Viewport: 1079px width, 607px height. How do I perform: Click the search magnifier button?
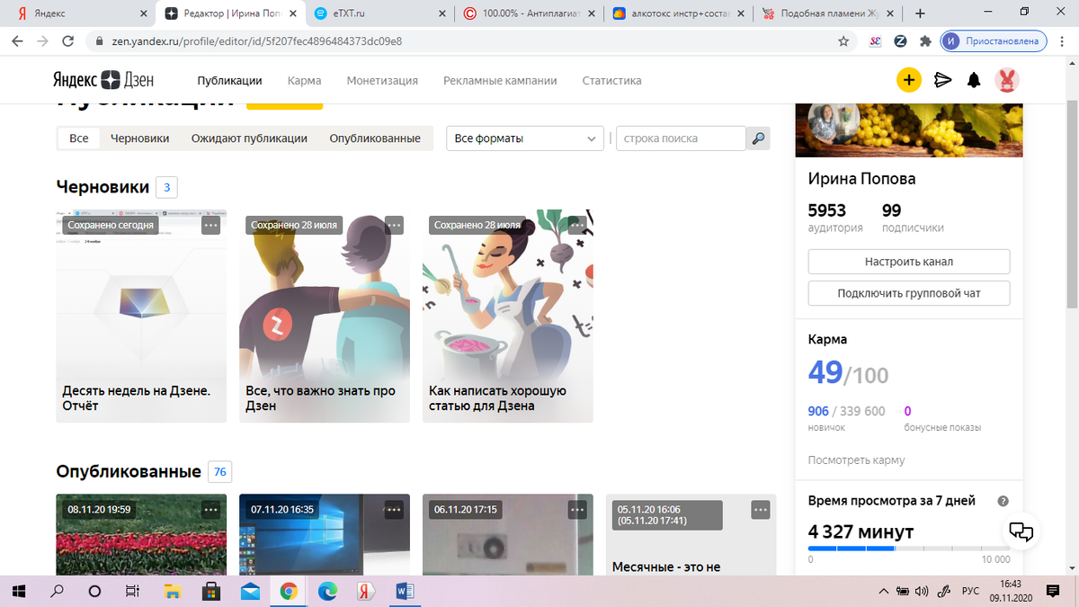(x=759, y=138)
